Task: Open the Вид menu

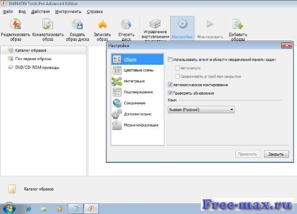Action: point(22,12)
